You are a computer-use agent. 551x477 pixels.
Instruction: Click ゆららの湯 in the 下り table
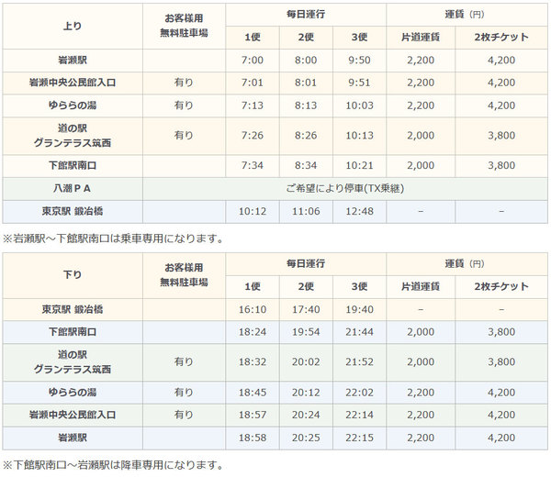click(x=72, y=393)
